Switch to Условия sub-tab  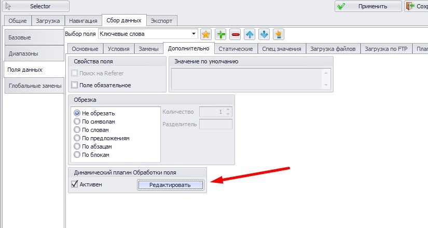pos(118,49)
